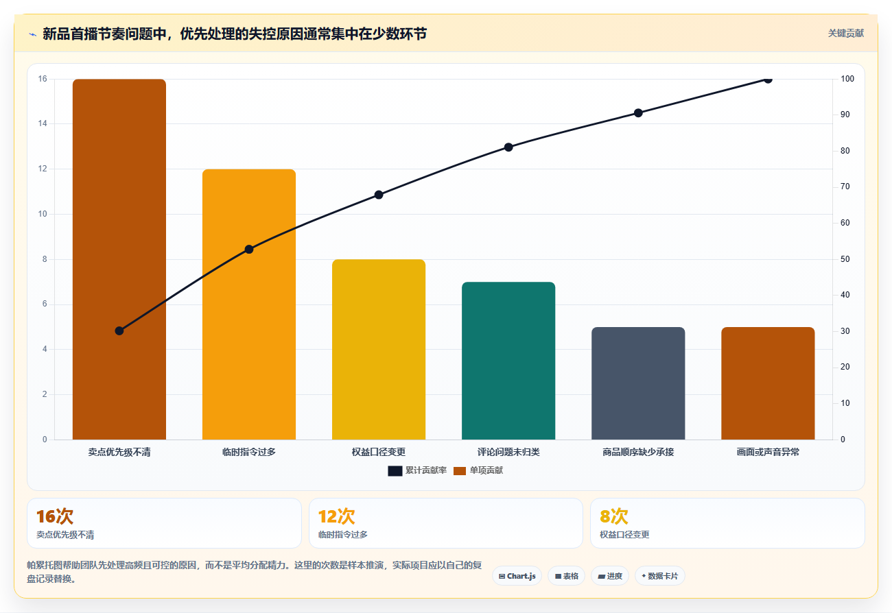892x613 pixels.
Task: Click the 数据卡片 tag chip
Action: tap(659, 576)
